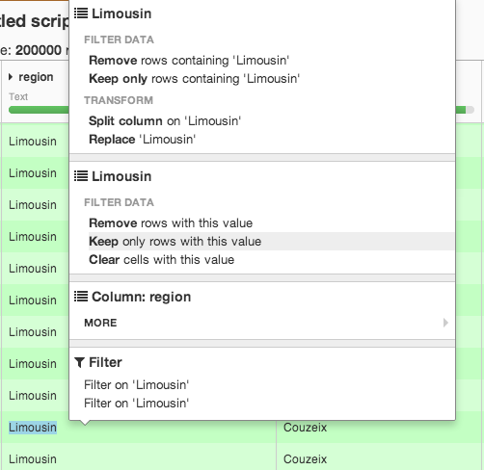Remove rows with this value
Screen dimensions: 484x470
[171, 223]
